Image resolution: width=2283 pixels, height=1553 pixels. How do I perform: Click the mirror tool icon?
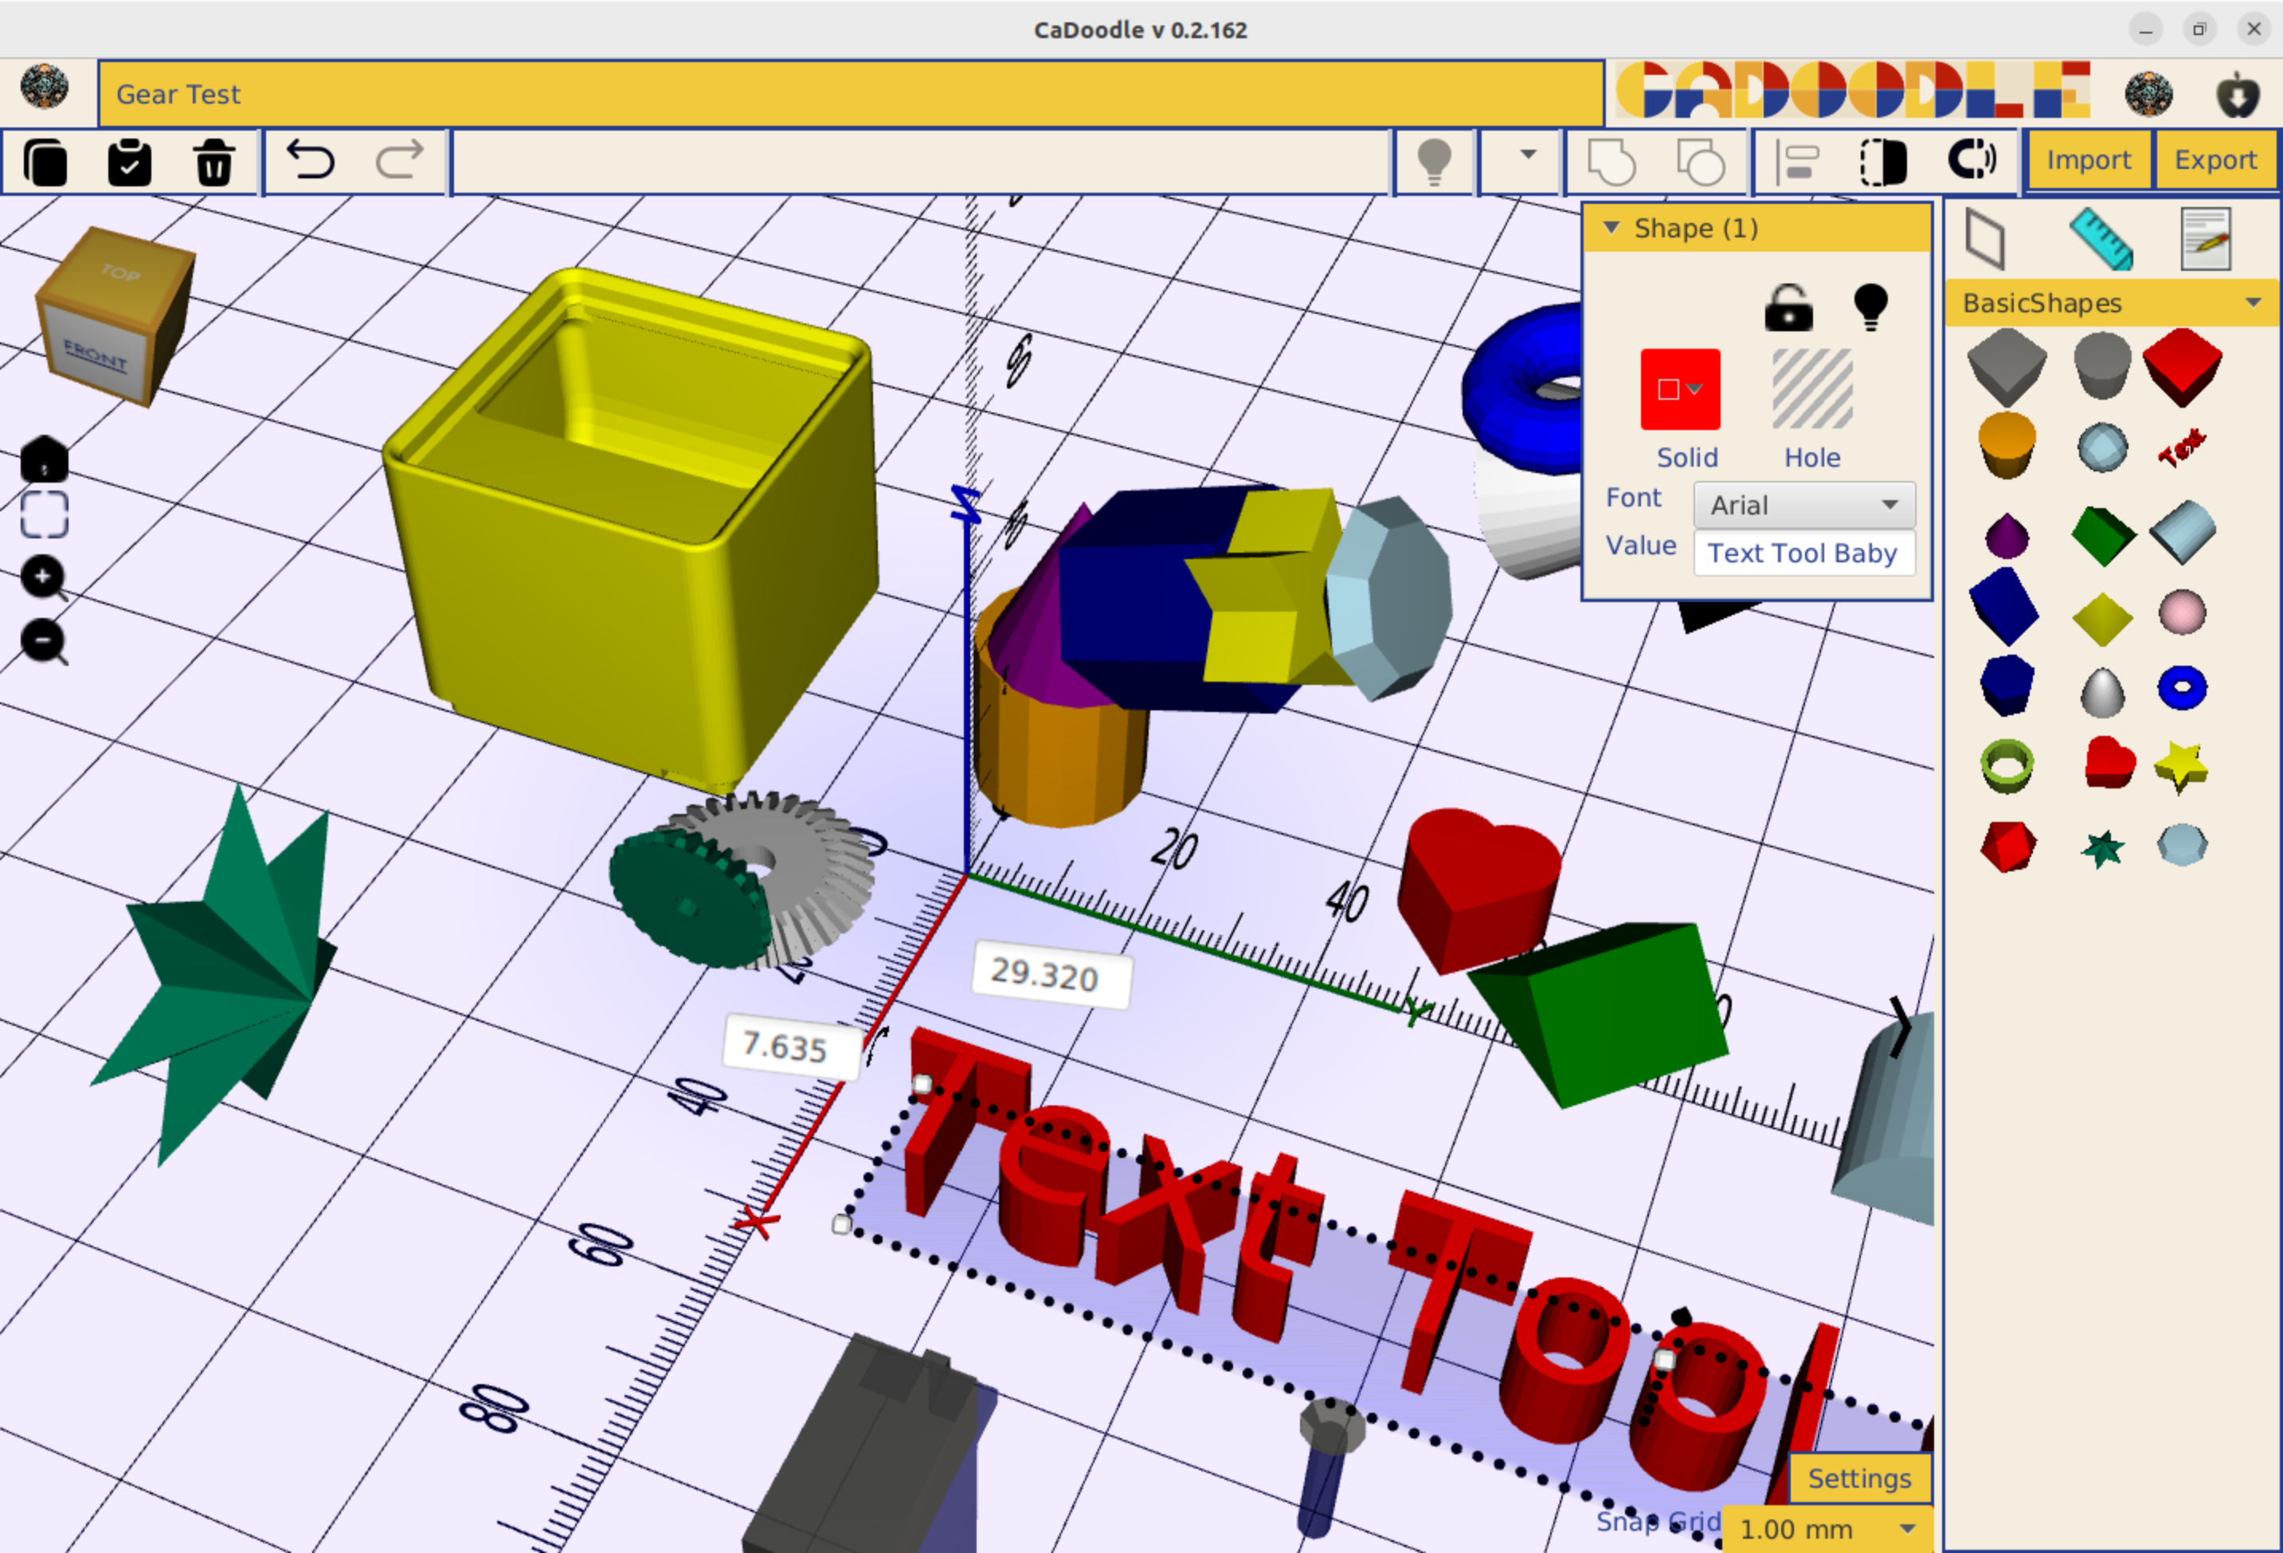[1882, 162]
